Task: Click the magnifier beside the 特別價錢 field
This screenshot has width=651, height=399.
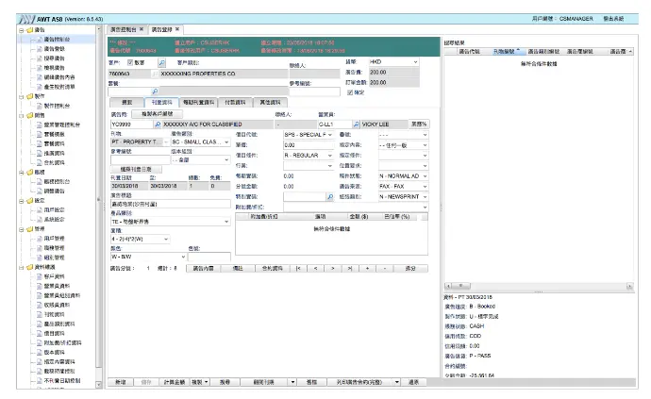Action: tap(329, 197)
